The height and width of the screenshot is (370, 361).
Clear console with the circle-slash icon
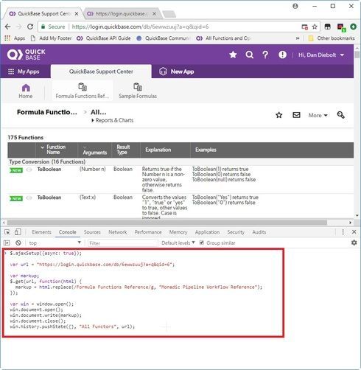coord(18,243)
